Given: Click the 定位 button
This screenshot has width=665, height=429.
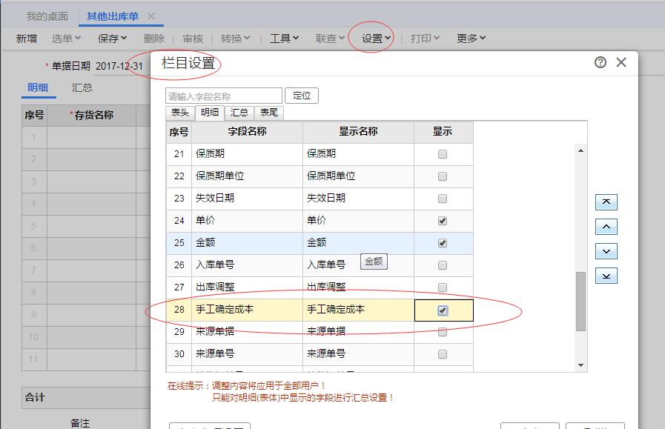Looking at the screenshot, I should coord(302,96).
